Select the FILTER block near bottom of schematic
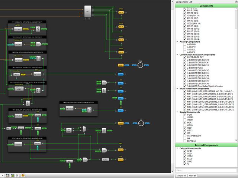Image resolution: width=238 pixels, height=178 pixels. pyautogui.click(x=105, y=160)
